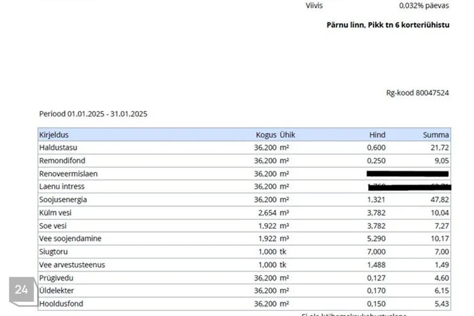The image size is (474, 316).
Task: Click the Rg-kood 80047524 text
Action: (x=417, y=93)
